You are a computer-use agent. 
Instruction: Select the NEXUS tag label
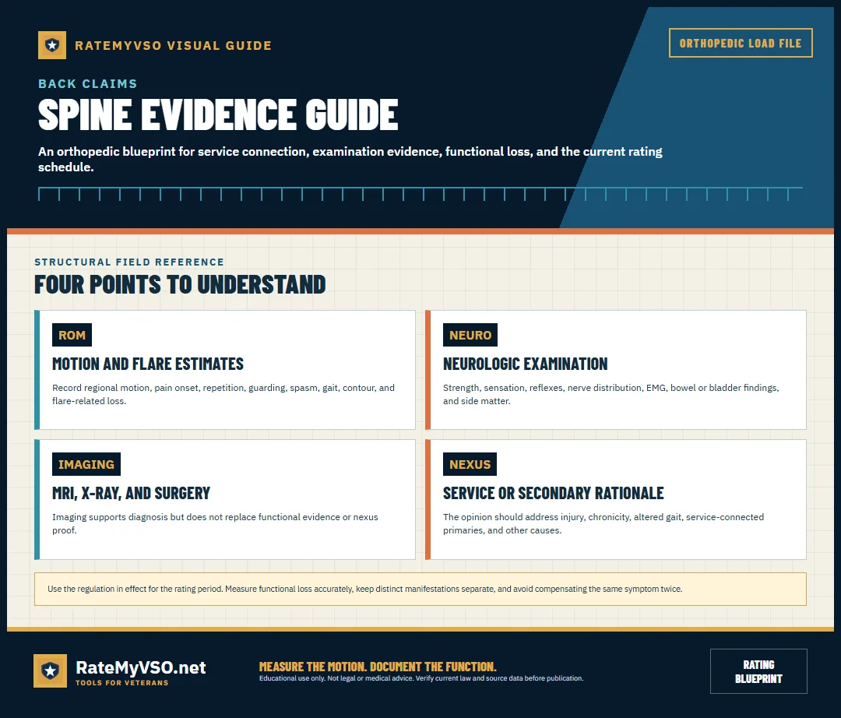(x=470, y=464)
